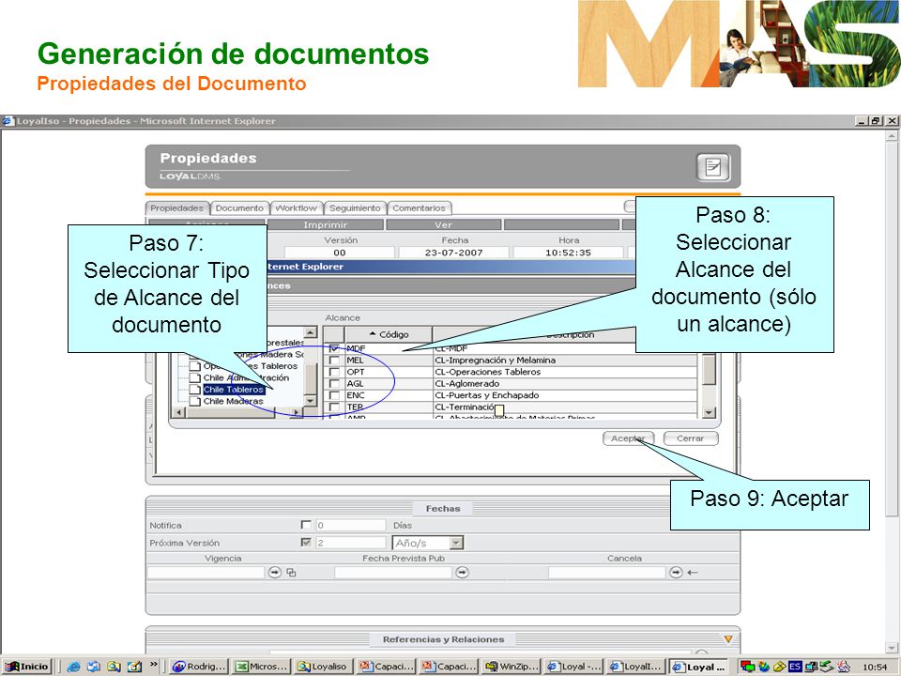The height and width of the screenshot is (676, 901).
Task: Click alcance table scroll down arrow
Action: 709,412
